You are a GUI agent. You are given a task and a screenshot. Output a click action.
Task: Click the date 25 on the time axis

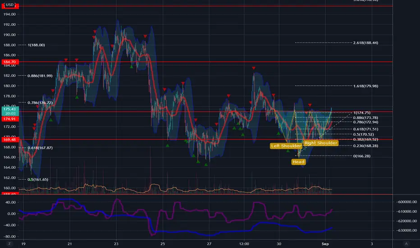pyautogui.click(x=163, y=243)
